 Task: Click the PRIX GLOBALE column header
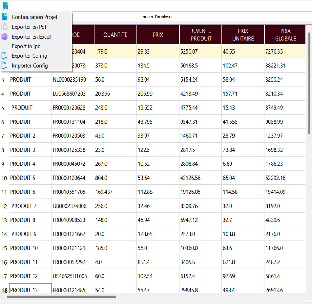click(x=285, y=35)
